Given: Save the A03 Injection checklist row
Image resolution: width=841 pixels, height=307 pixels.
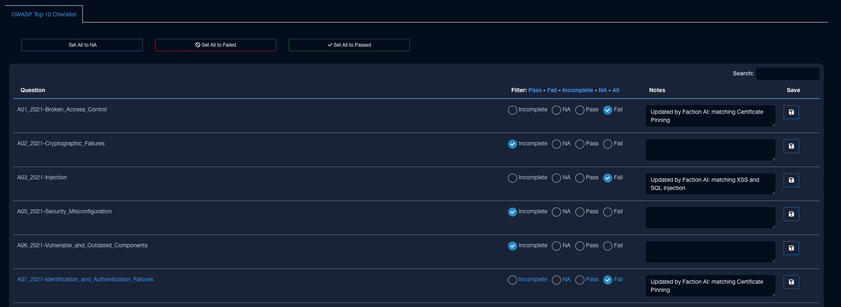Looking at the screenshot, I should coord(791,180).
